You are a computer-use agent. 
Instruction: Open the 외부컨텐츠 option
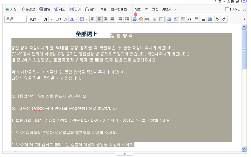click(119, 9)
